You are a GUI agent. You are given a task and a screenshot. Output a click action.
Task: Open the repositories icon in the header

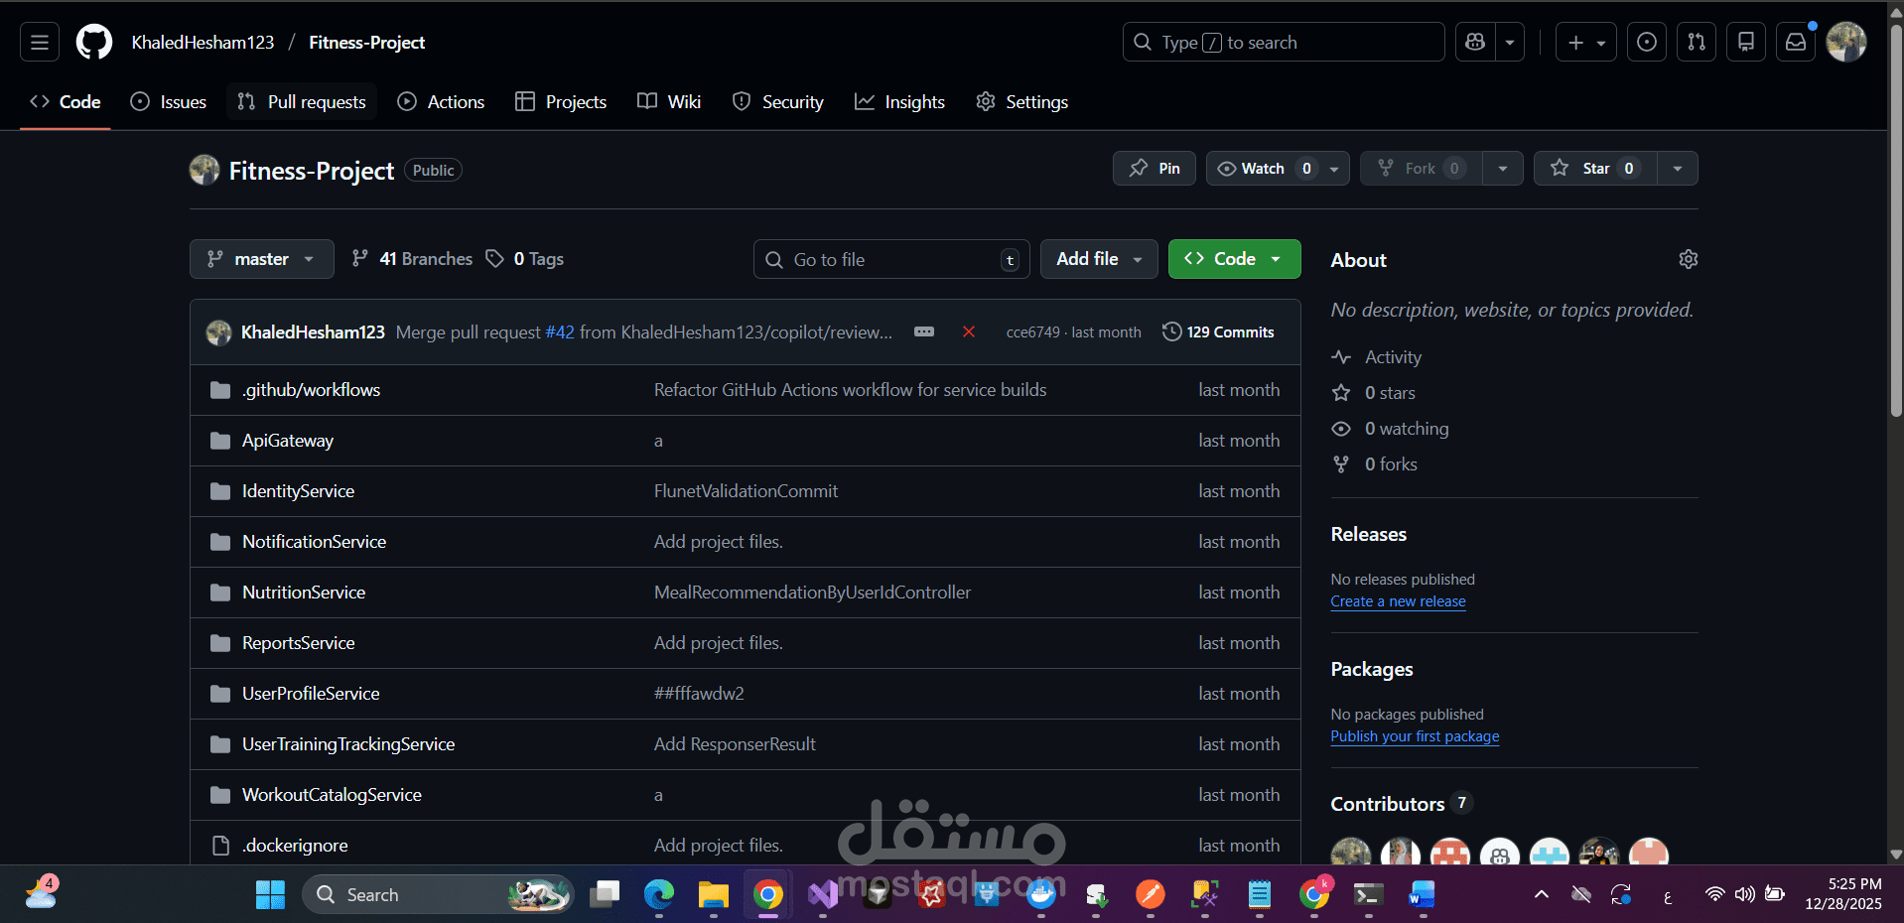pos(1746,42)
